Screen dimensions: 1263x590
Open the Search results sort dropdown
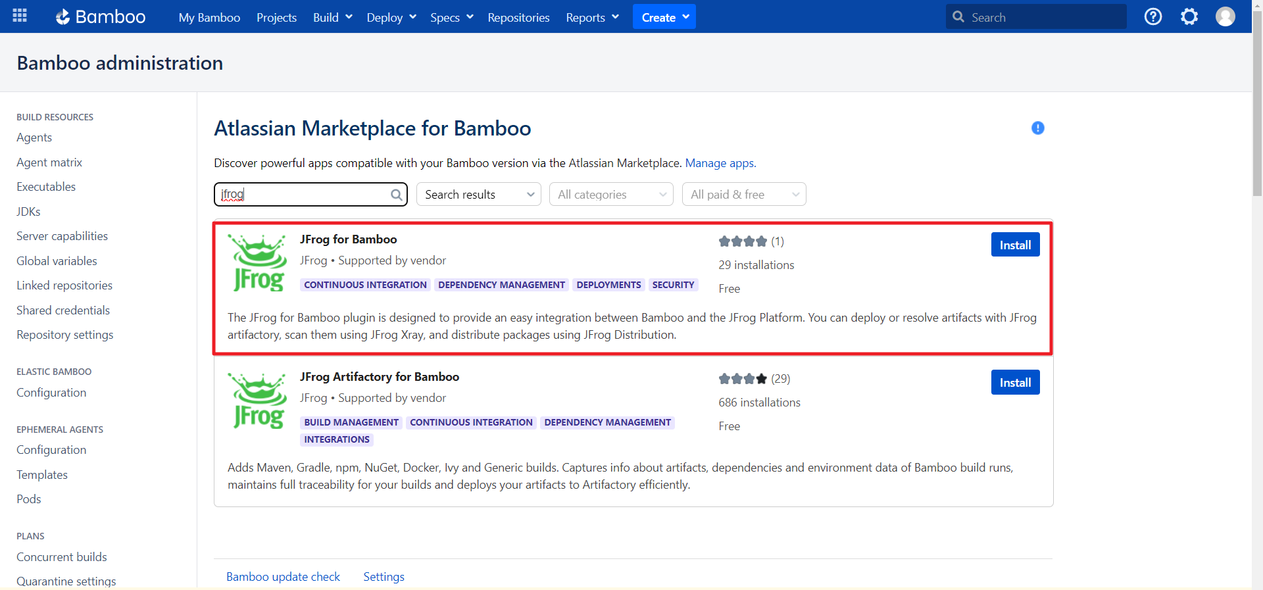(x=479, y=194)
